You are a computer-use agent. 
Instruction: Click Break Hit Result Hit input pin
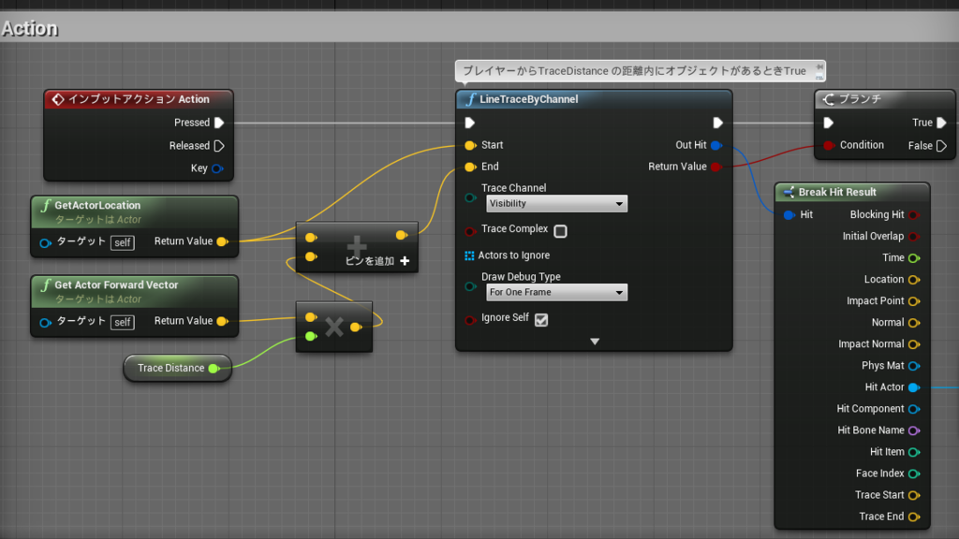(789, 215)
